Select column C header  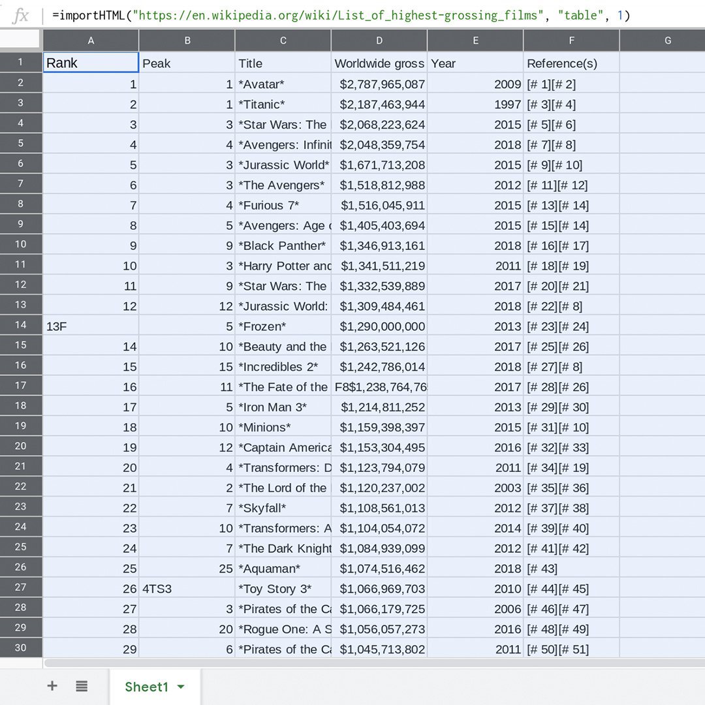coord(283,40)
